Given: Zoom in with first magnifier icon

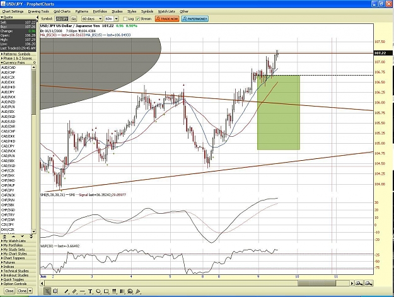Looking at the screenshot, I should (359, 283).
